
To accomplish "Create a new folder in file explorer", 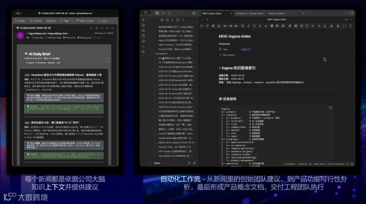I will 167,20.
